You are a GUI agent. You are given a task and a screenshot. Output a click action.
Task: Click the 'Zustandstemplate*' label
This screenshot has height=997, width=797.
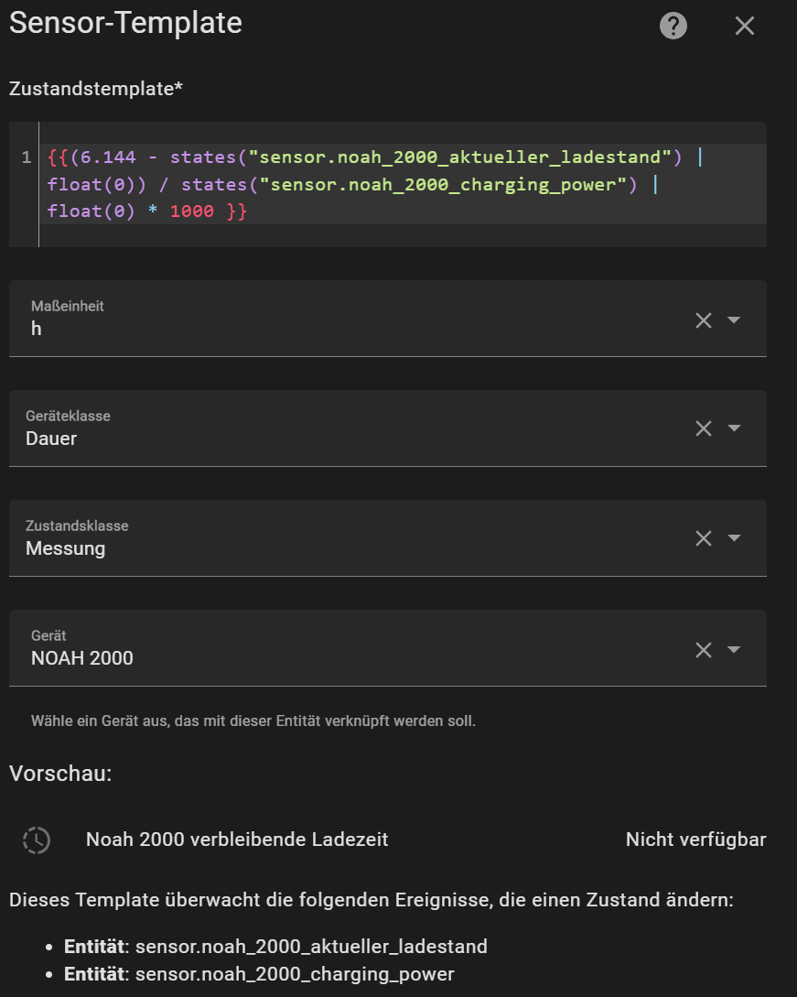(96, 89)
